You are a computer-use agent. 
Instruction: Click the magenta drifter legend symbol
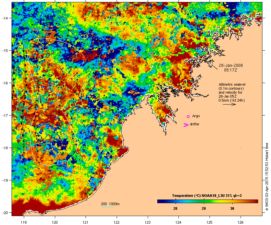click(x=186, y=125)
